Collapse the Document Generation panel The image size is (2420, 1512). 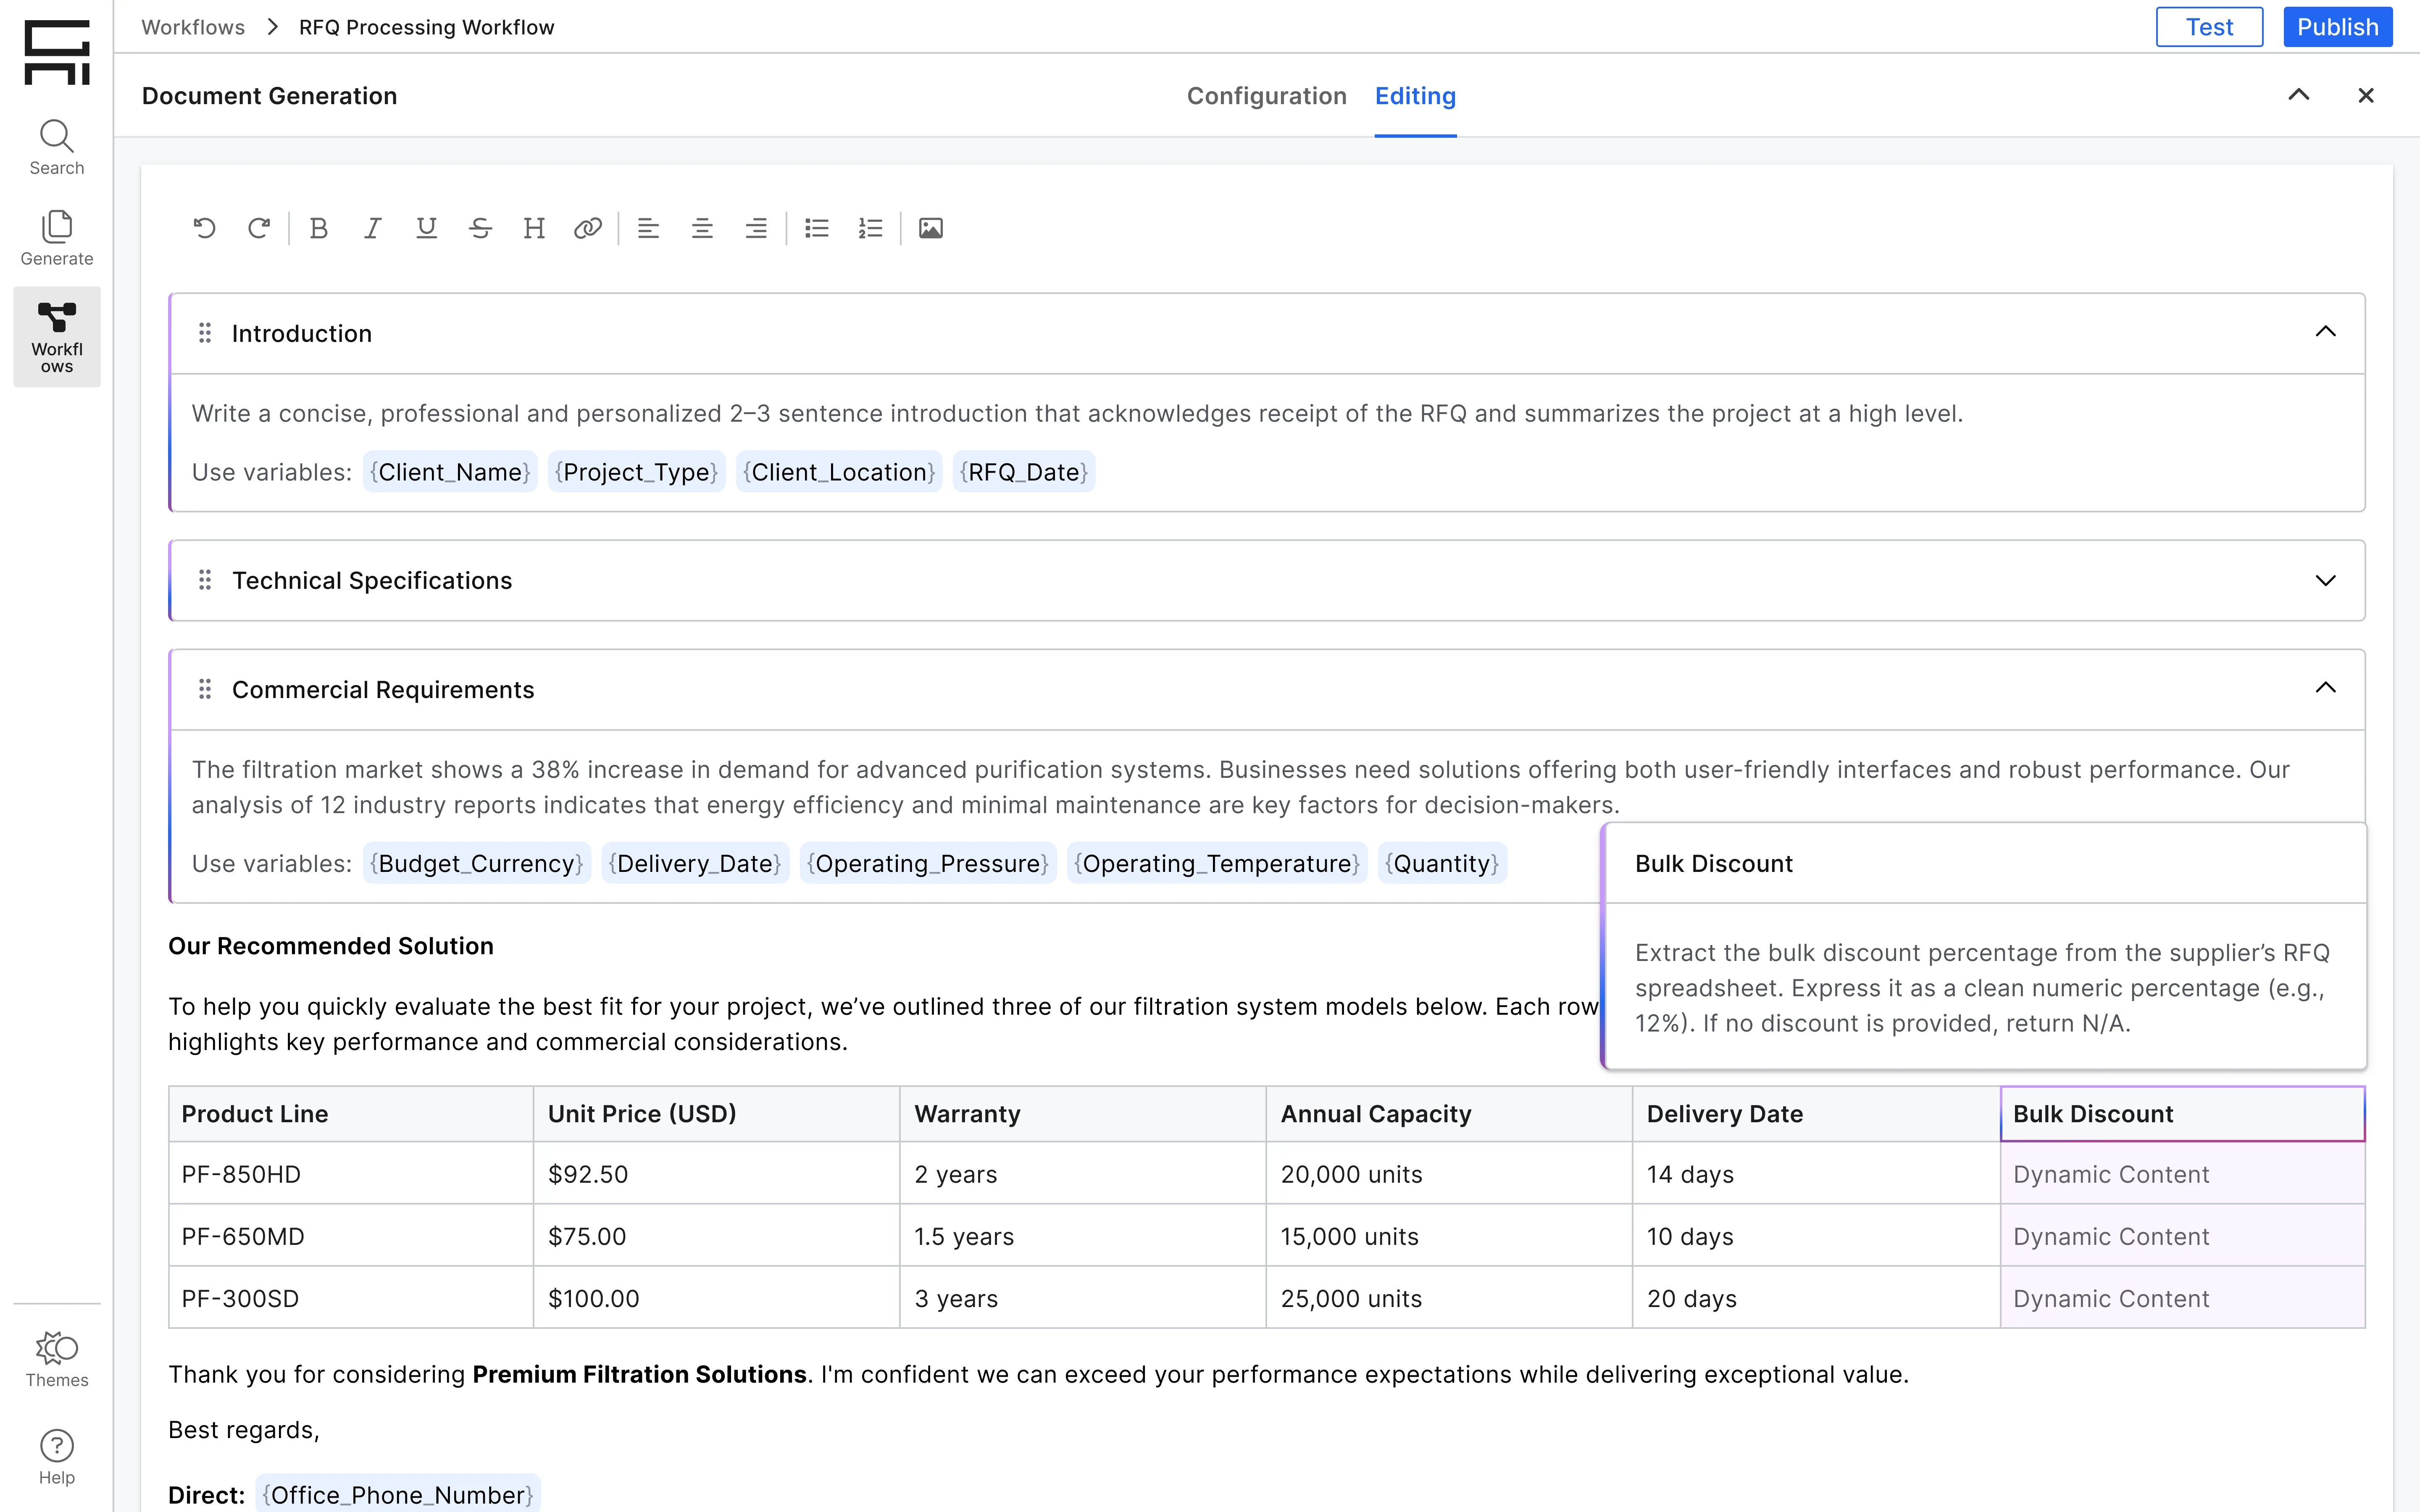point(2299,95)
